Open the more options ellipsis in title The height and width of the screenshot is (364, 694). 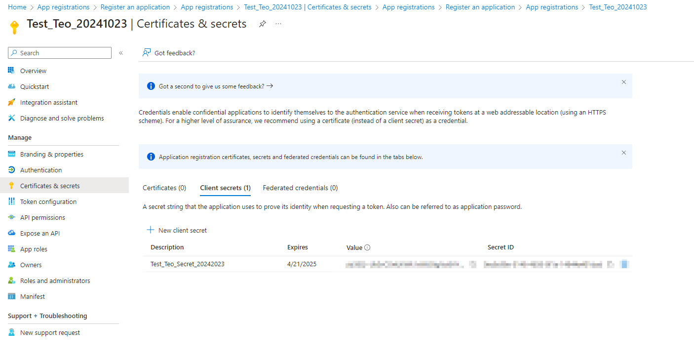coord(278,24)
